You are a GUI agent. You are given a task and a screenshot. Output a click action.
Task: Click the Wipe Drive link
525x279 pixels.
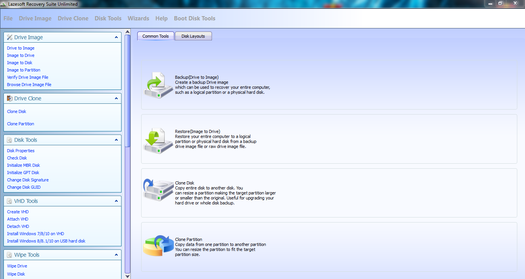point(17,266)
